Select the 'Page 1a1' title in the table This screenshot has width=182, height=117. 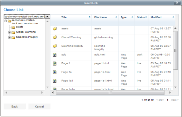point(67,81)
